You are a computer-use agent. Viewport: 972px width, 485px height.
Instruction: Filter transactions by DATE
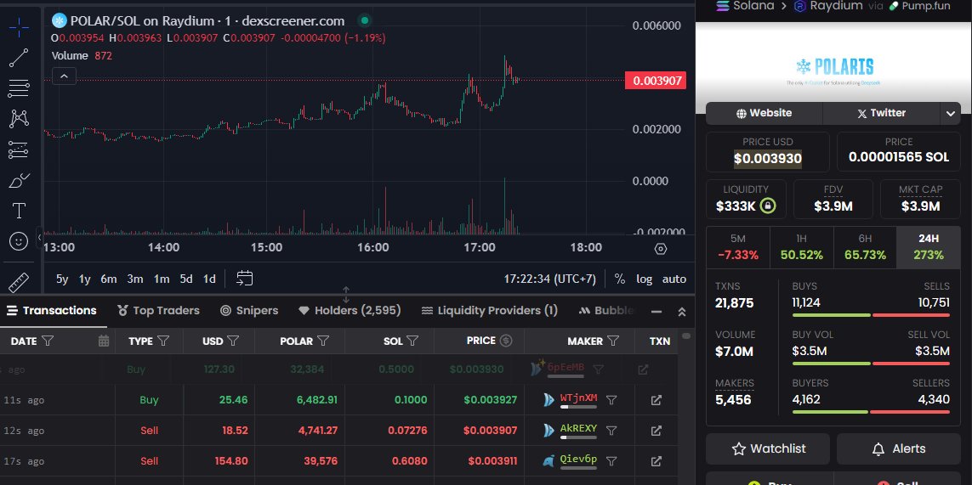click(47, 341)
